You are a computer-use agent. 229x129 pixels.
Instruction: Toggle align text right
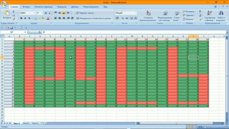(x=64, y=18)
